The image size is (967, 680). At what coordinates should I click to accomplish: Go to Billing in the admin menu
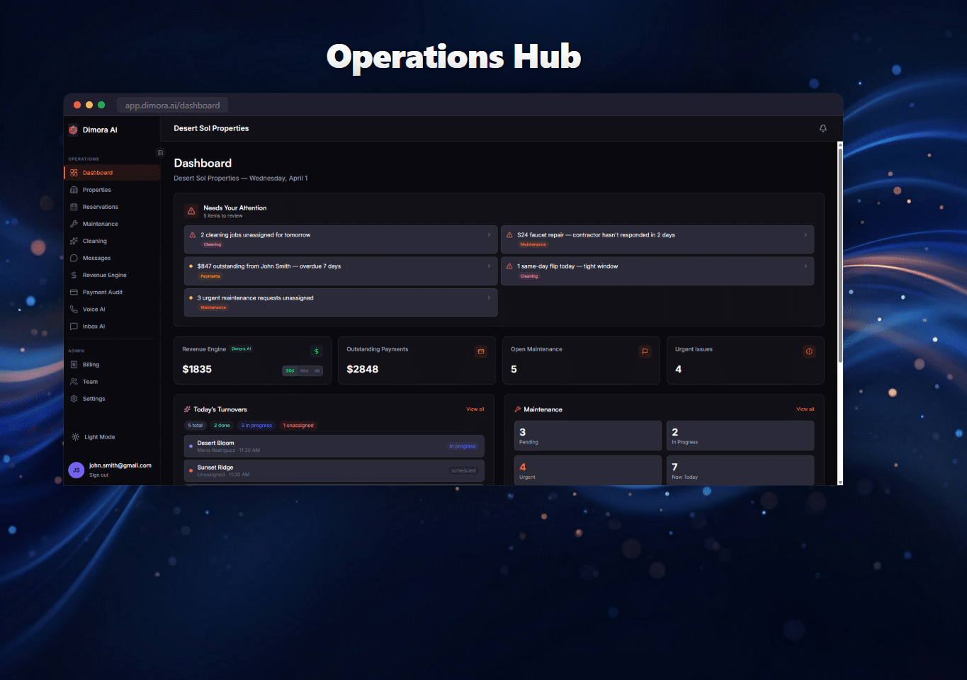pos(91,365)
